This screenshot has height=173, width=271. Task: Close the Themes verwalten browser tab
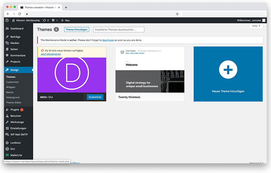[59, 7]
